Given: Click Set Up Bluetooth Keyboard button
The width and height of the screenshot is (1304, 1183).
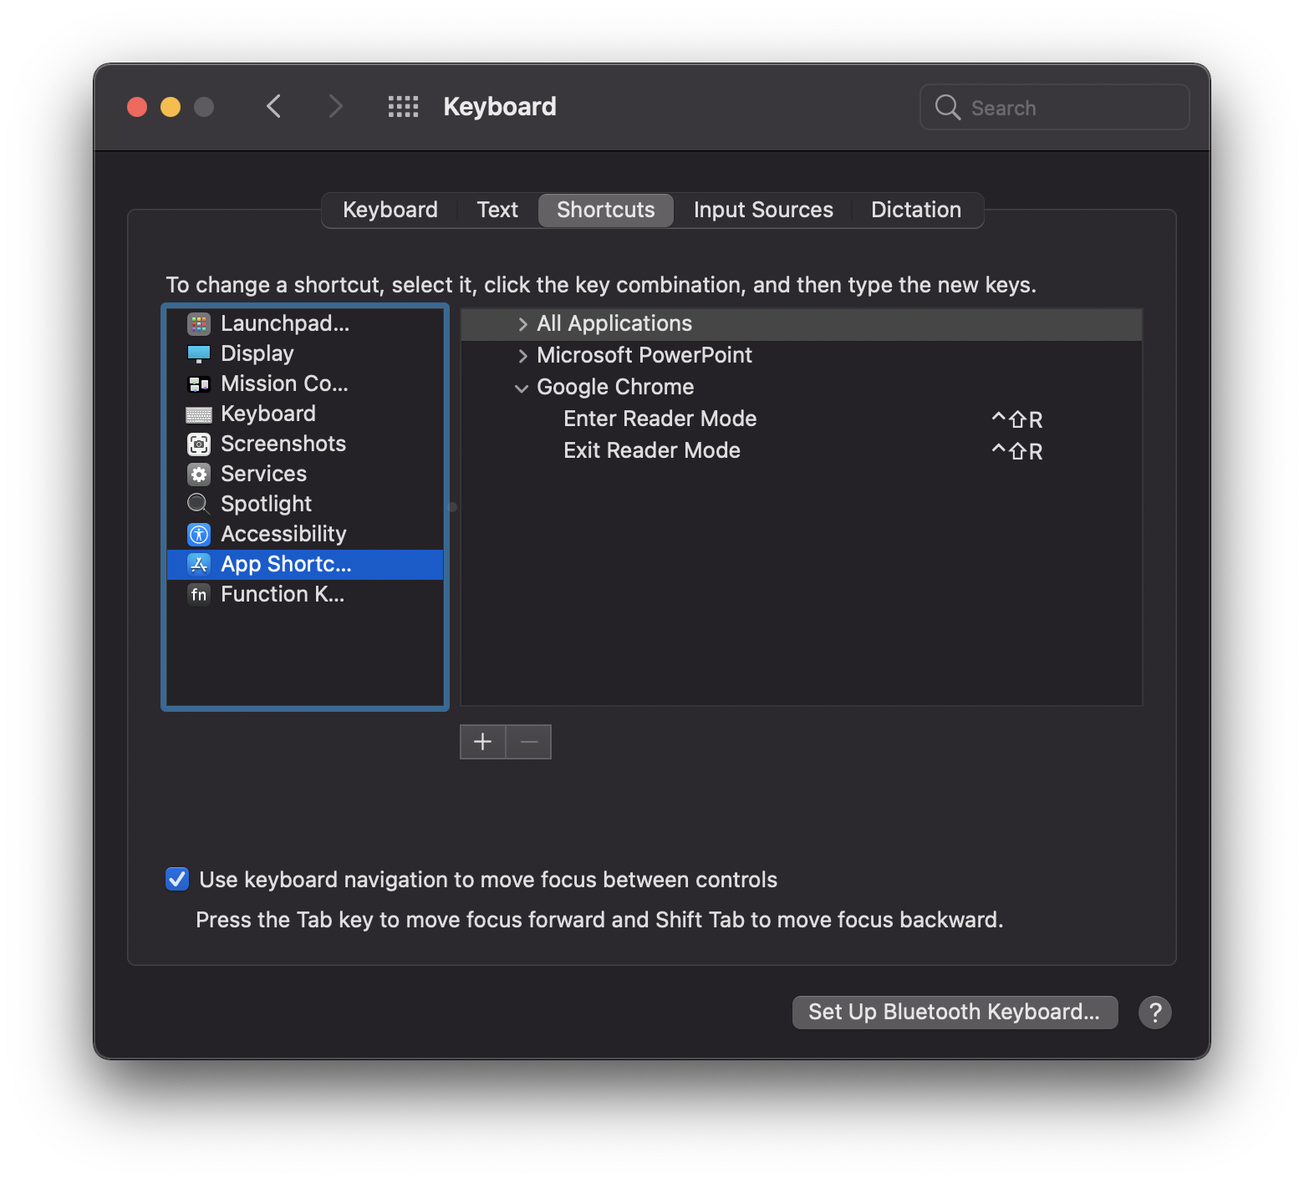Looking at the screenshot, I should point(955,1012).
